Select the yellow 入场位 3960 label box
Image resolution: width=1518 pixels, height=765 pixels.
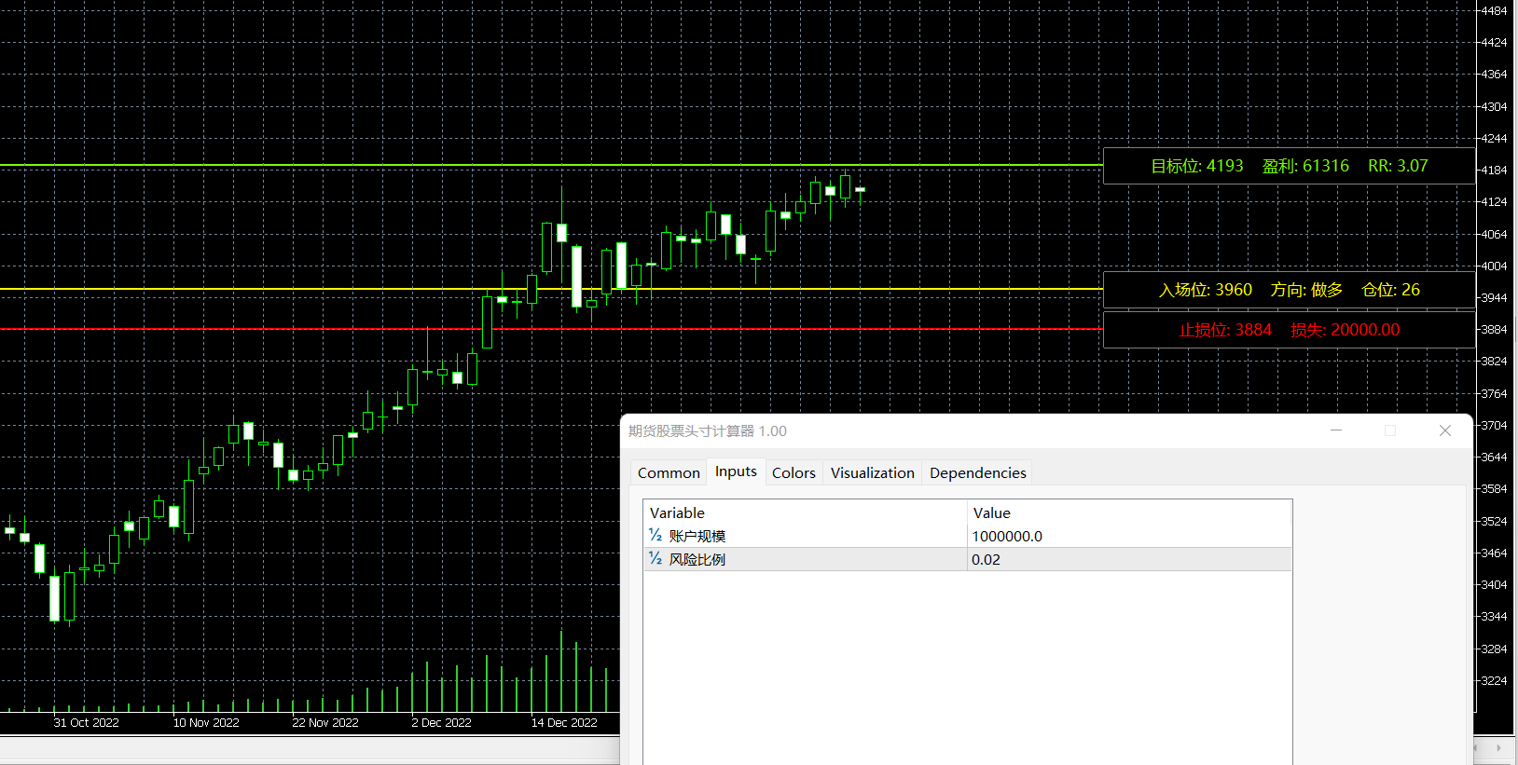[x=1289, y=290]
